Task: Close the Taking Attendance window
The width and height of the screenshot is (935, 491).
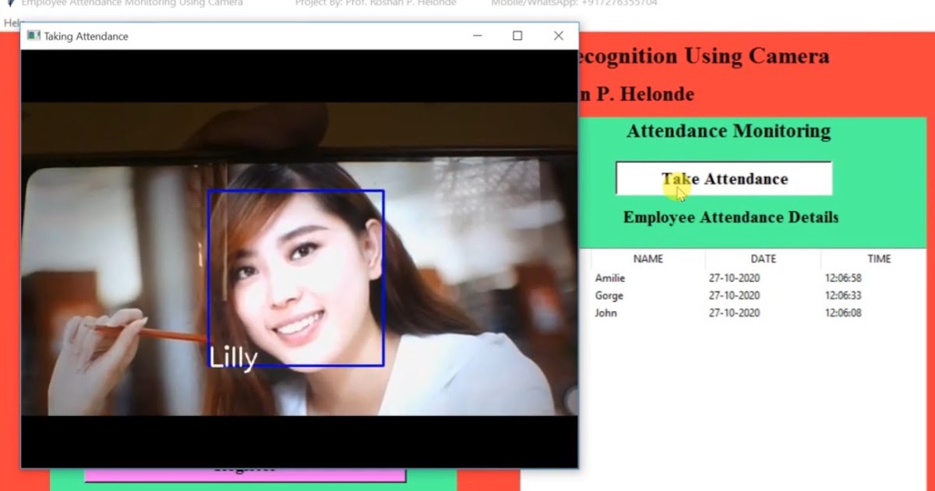Action: point(558,36)
